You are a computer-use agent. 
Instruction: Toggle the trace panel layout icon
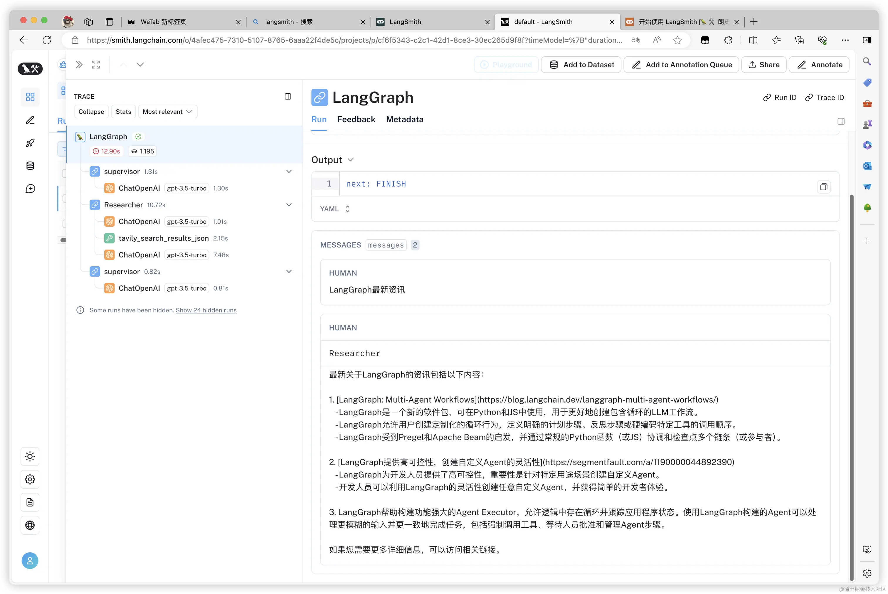tap(288, 97)
